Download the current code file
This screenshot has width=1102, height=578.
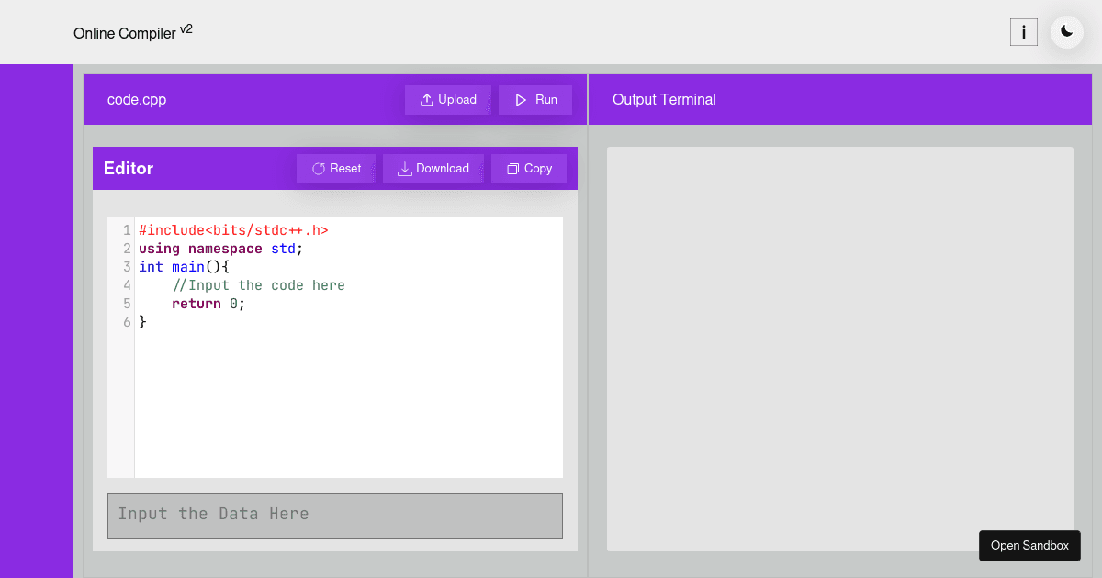pyautogui.click(x=433, y=168)
